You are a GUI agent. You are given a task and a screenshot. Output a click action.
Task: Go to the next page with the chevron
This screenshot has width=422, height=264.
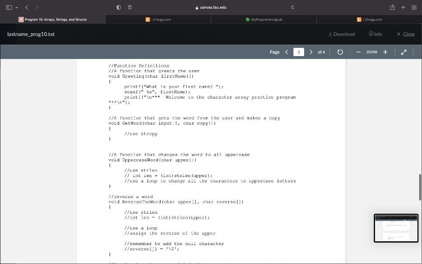311,52
